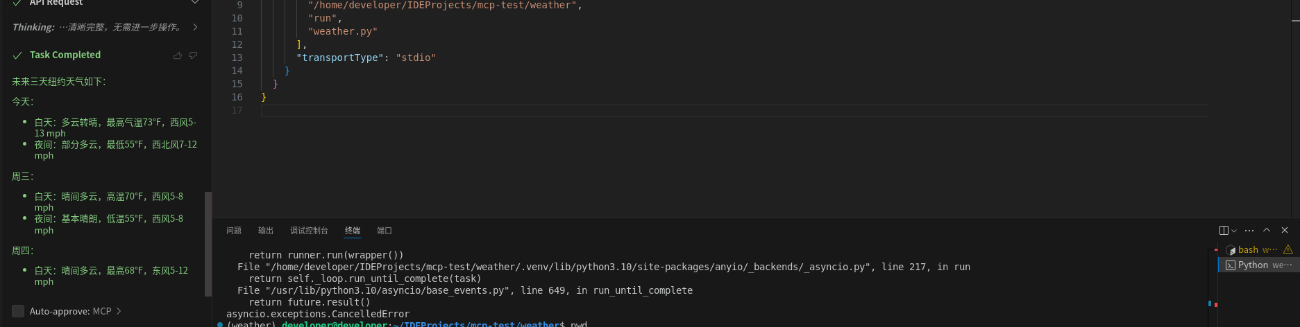Click the Task Completed heading
Screen dimensions: 1300x327
click(x=65, y=55)
